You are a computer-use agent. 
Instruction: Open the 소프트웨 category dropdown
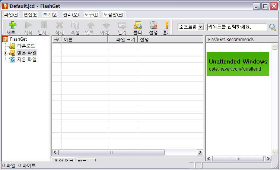(201, 27)
